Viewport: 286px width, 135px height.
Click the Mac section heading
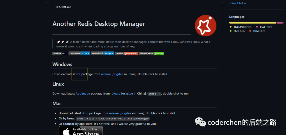[57, 104]
